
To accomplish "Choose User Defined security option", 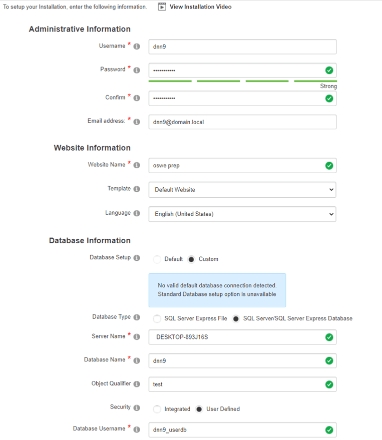I will click(x=199, y=409).
